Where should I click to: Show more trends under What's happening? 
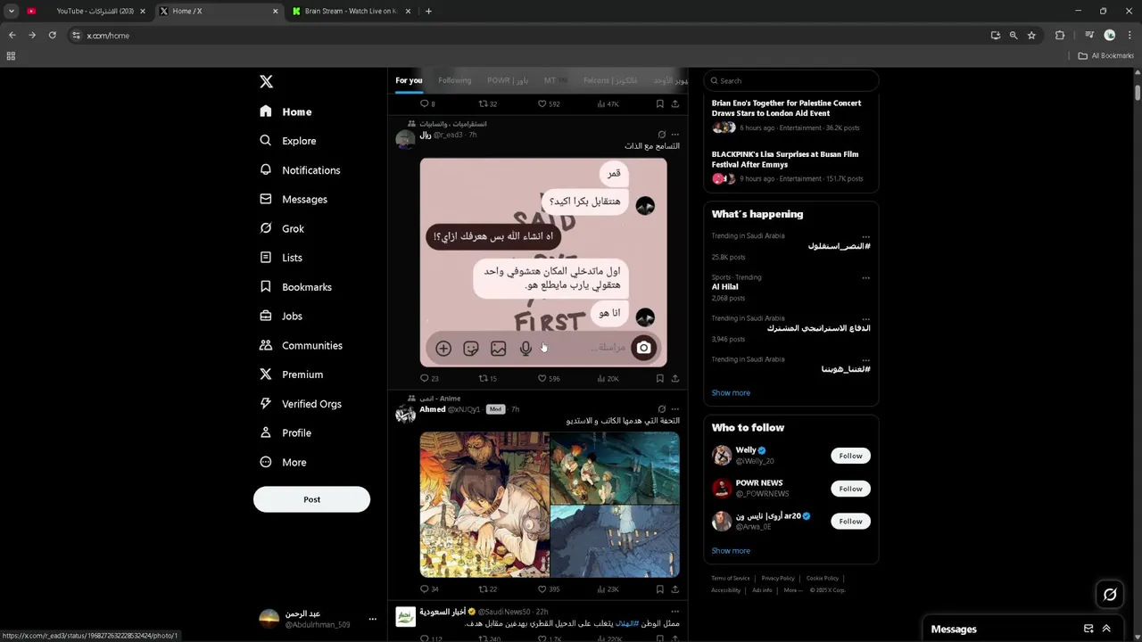pyautogui.click(x=731, y=393)
